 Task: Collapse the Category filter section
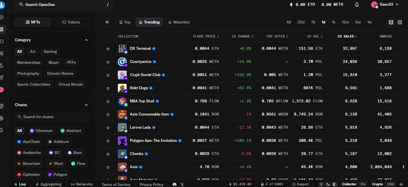[86, 40]
